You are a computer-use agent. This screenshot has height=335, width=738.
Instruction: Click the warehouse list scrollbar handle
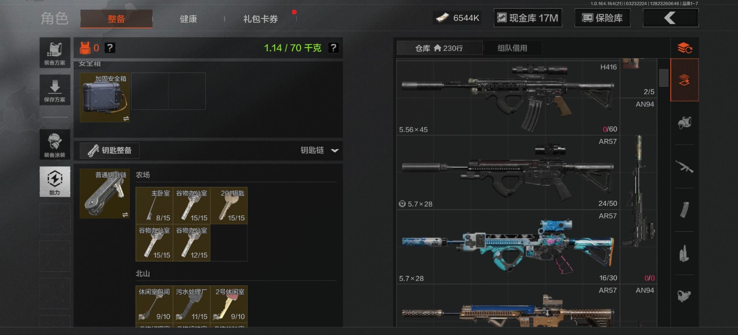(x=663, y=78)
